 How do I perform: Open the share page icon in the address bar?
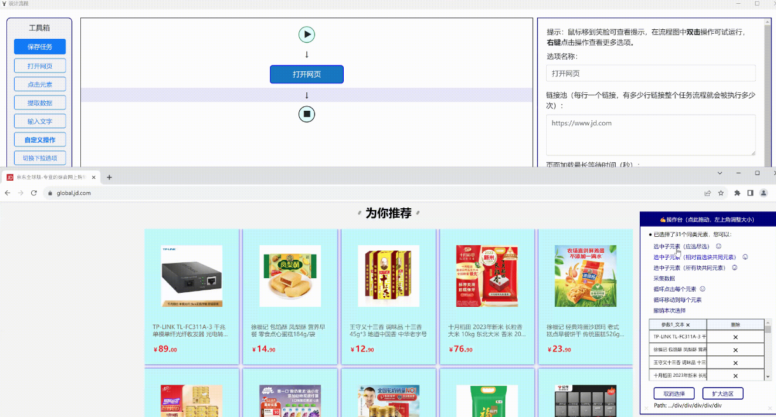click(x=707, y=193)
